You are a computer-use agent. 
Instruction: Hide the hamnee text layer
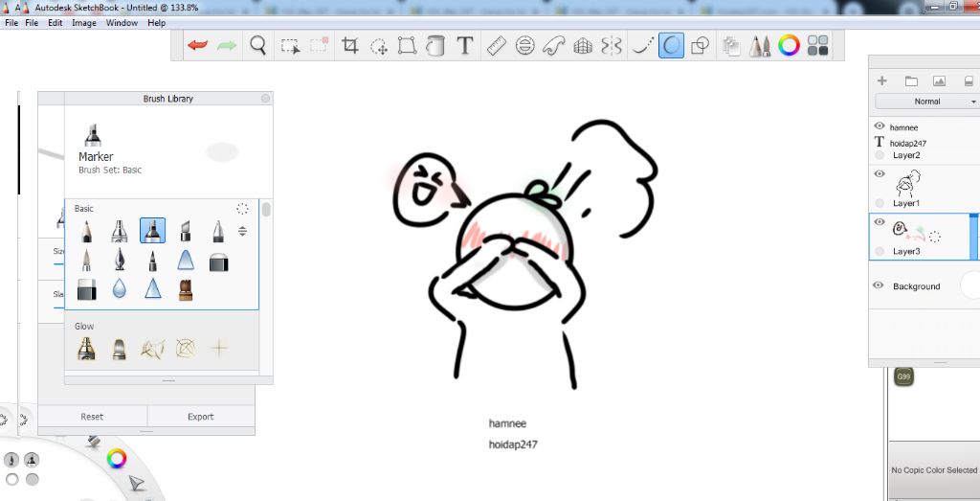880,125
